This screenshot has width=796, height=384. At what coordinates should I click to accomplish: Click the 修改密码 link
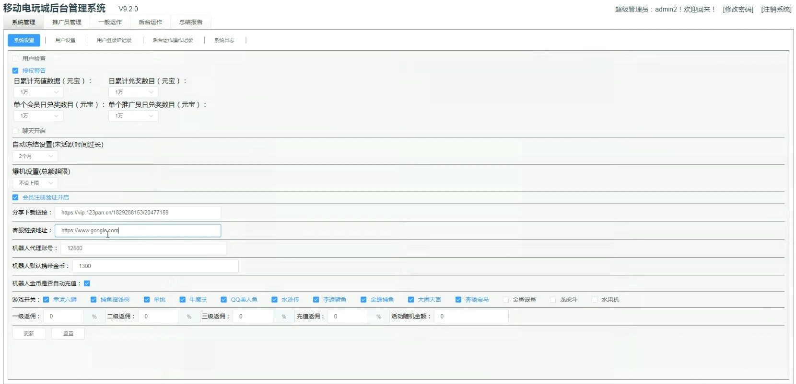[738, 10]
